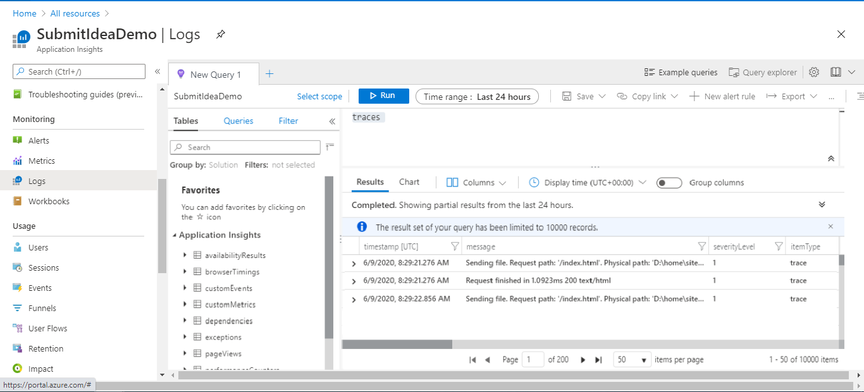Click the Page number field

pyautogui.click(x=533, y=359)
